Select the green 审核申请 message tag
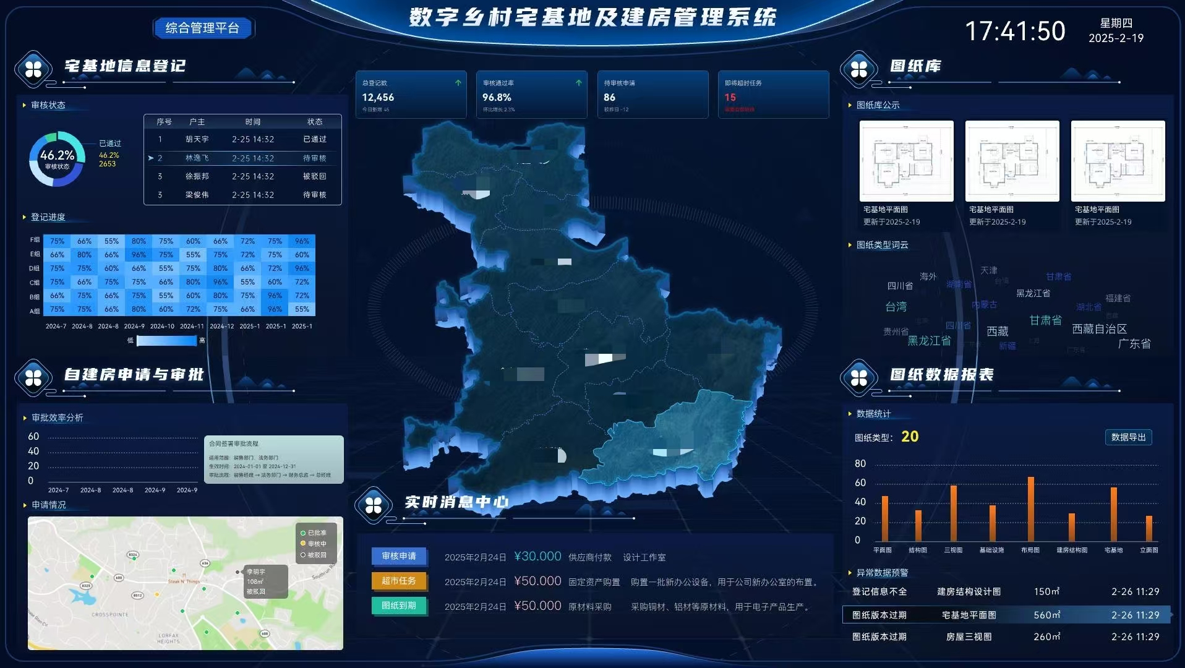1185x668 pixels. pyautogui.click(x=399, y=557)
